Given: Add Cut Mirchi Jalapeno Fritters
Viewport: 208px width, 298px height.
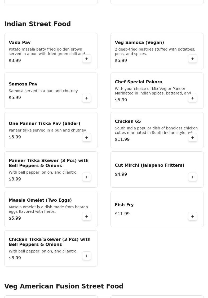Looking at the screenshot, I should 193,177.
